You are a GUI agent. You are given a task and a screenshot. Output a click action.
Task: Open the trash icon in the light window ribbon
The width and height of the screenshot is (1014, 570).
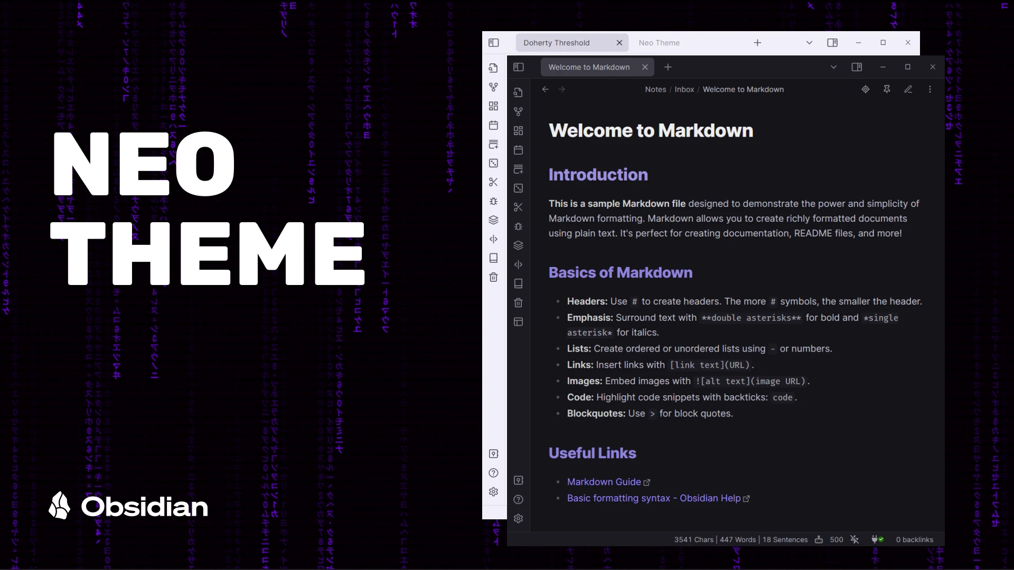pos(493,277)
